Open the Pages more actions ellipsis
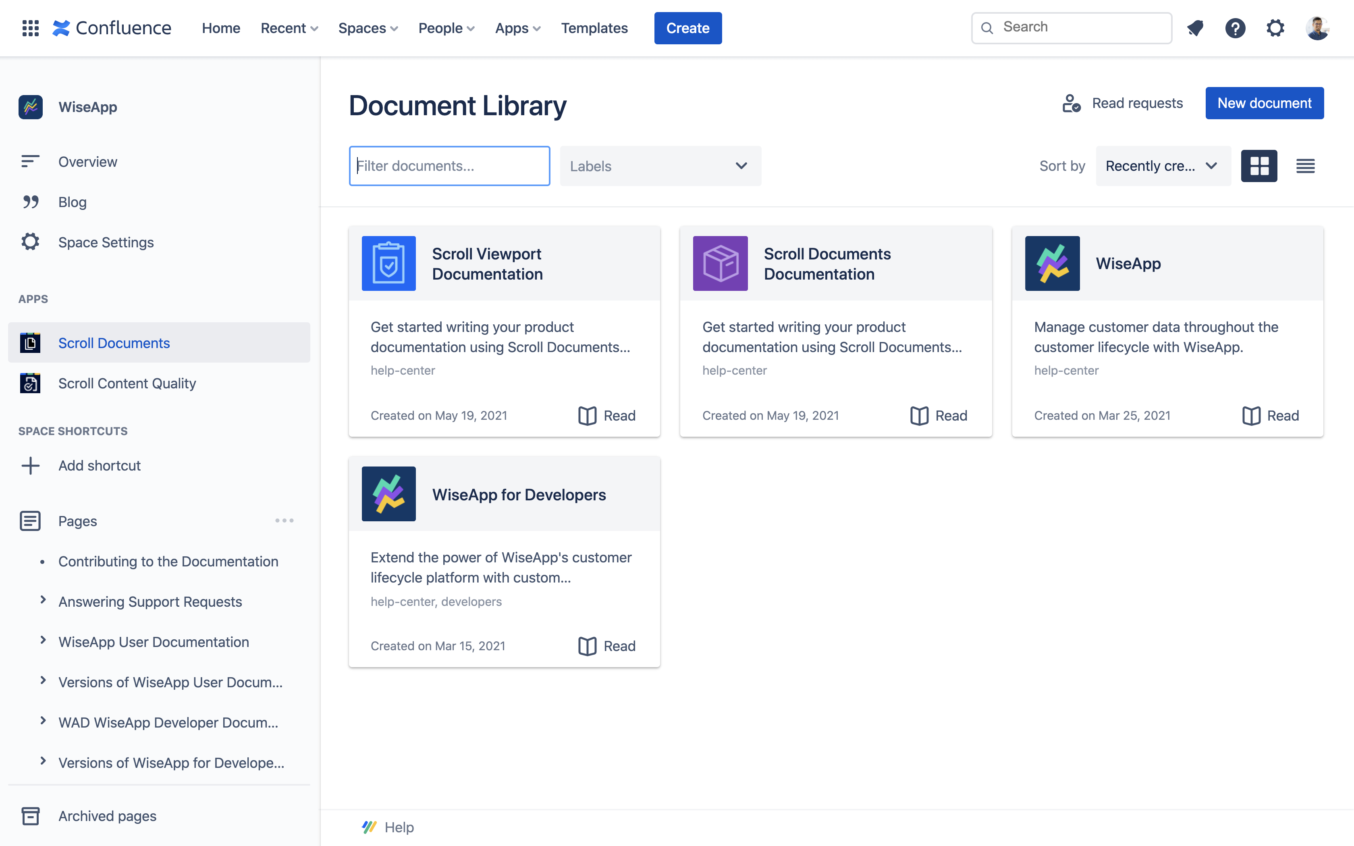Screen dimensions: 1354x846 [x=284, y=521]
